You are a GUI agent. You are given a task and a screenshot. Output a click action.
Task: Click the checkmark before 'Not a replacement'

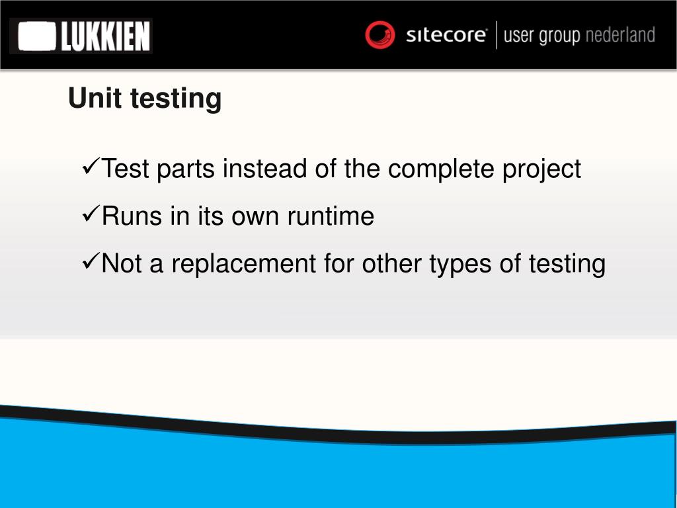click(x=91, y=261)
